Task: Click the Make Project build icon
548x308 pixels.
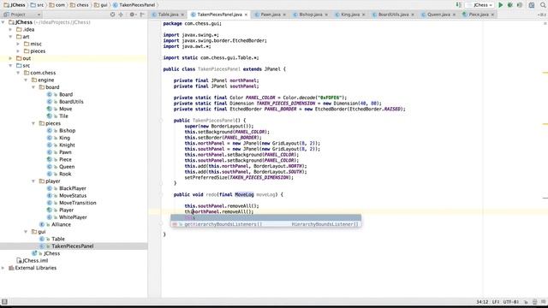Action: coord(459,5)
